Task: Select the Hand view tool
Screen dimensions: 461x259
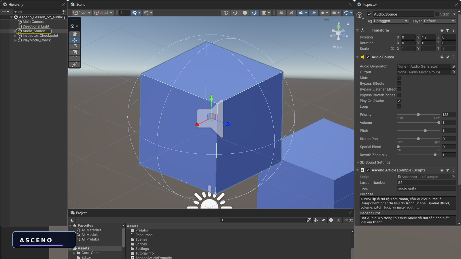Action: (x=75, y=34)
